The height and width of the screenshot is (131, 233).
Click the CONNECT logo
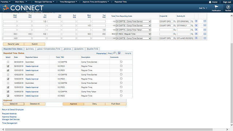22,8
